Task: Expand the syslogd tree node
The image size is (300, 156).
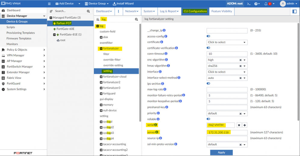Action: pos(101,122)
